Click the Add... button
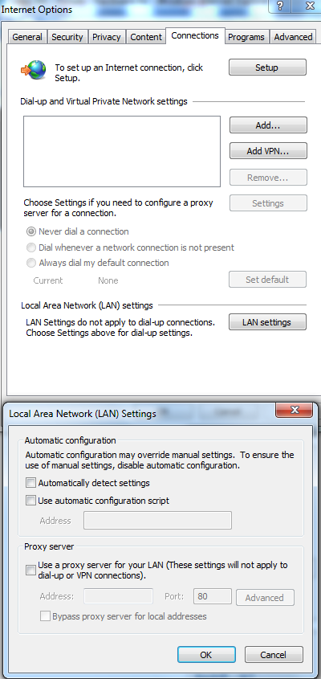 click(268, 125)
